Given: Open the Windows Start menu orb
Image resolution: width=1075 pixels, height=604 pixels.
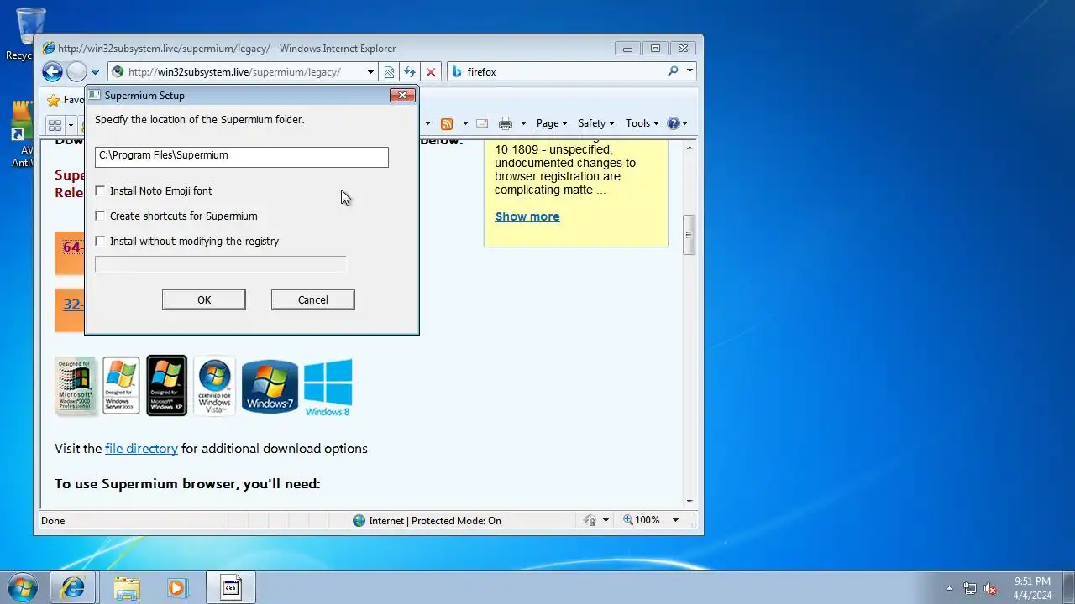Looking at the screenshot, I should pyautogui.click(x=23, y=587).
